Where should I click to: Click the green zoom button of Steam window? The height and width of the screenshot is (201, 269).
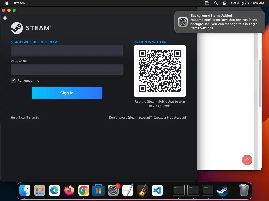pyautogui.click(x=14, y=10)
